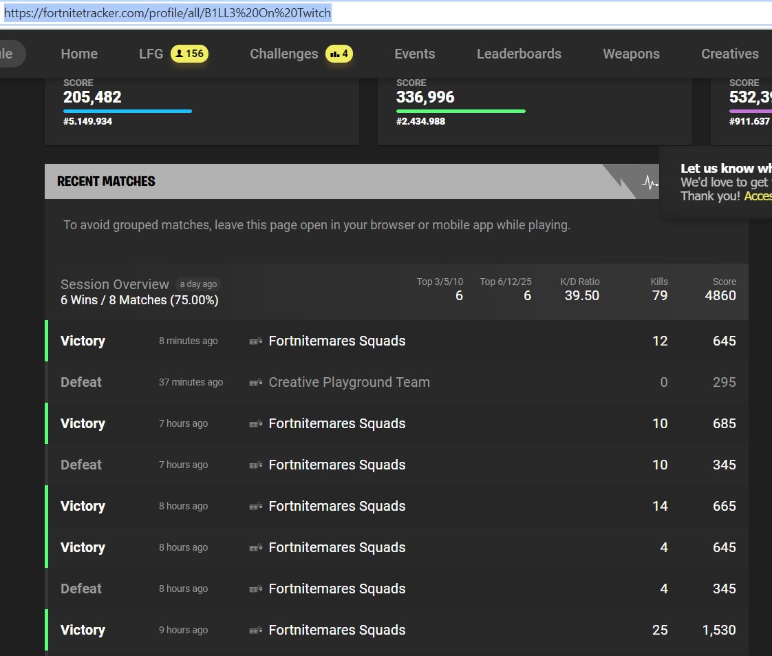Screen dimensions: 772x656
Task: Click keyboard icon in the 14-kill Victory row
Action: pyautogui.click(x=255, y=507)
